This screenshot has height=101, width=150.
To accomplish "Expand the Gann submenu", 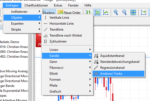I will pos(67,62).
